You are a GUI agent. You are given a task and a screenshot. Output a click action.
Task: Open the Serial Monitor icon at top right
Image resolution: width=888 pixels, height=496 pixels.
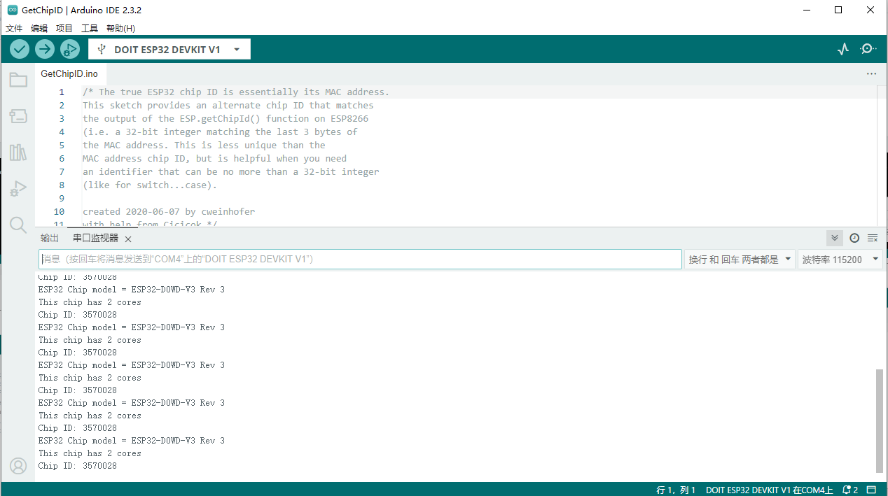(868, 49)
